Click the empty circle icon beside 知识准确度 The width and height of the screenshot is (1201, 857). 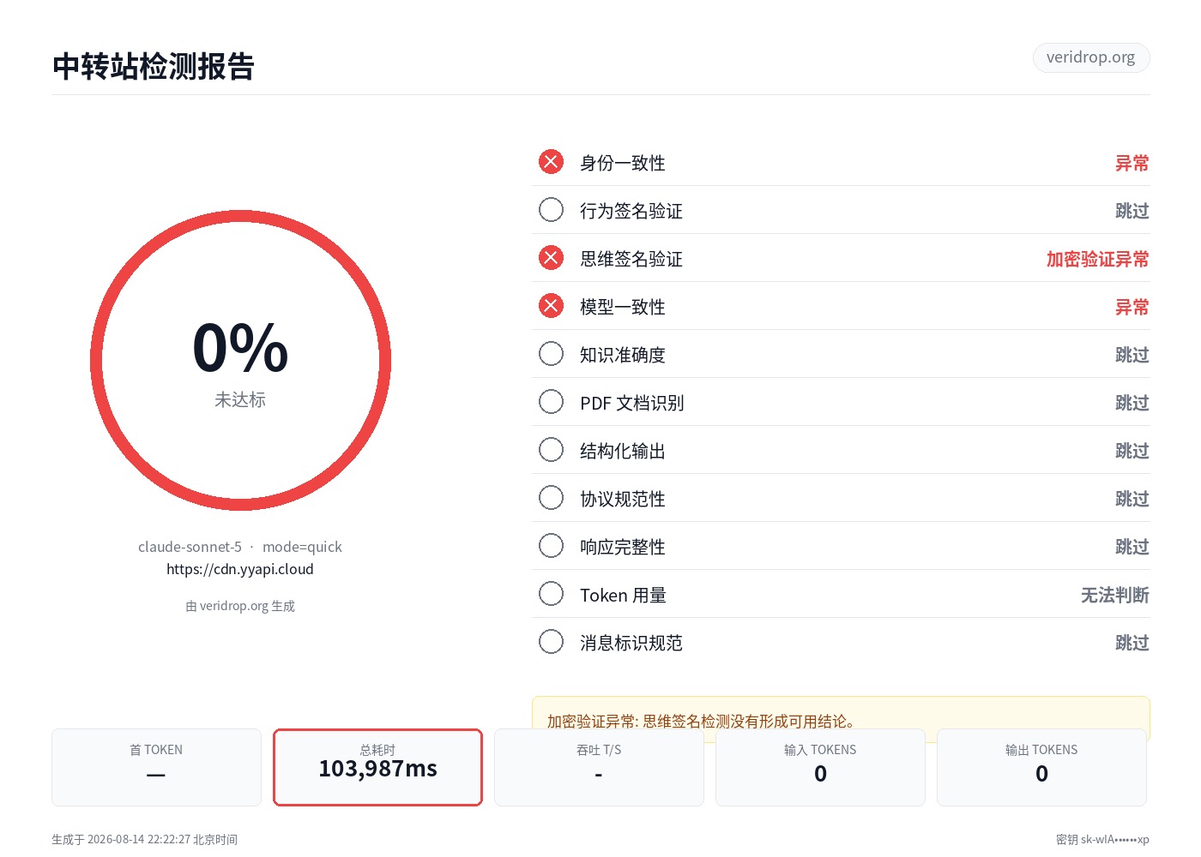tap(551, 354)
